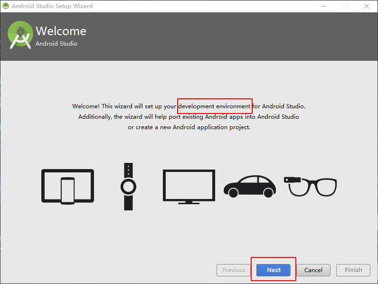Click line starting 'Additionally, the wizard will help'

click(189, 117)
